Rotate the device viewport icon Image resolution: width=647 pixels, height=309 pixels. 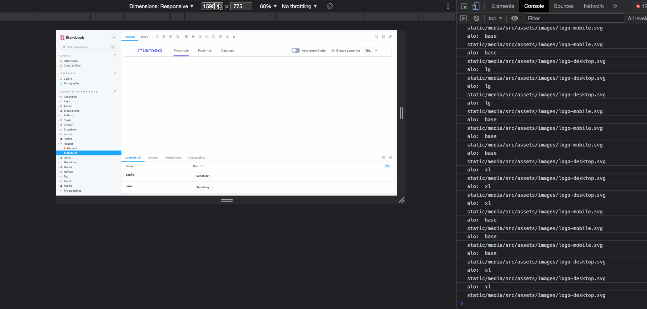click(x=330, y=6)
